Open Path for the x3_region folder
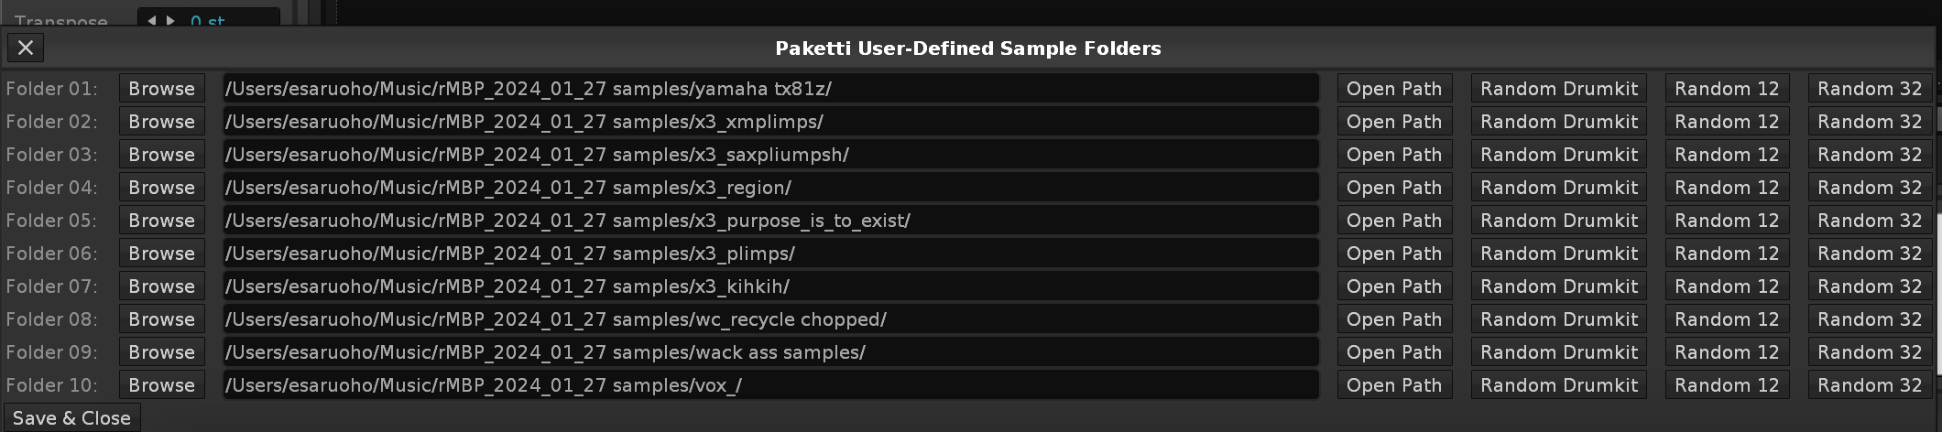 pyautogui.click(x=1393, y=188)
